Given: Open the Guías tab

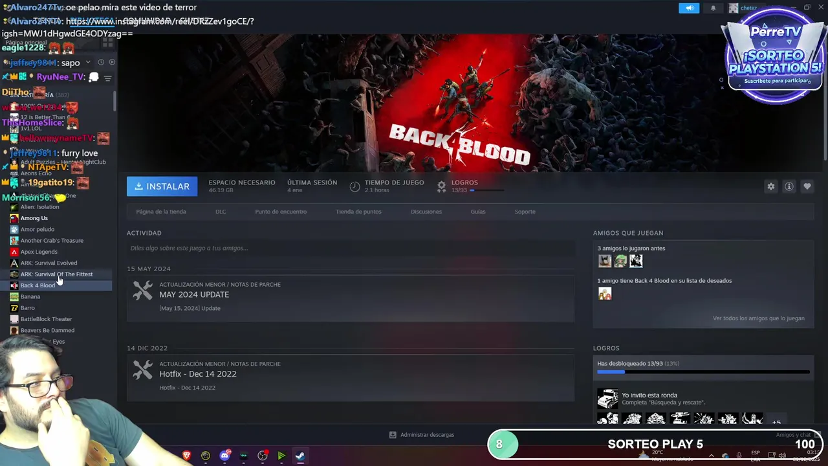Looking at the screenshot, I should click(478, 212).
